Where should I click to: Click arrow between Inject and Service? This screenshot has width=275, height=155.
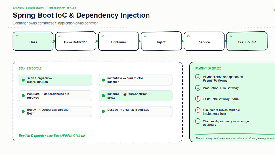pos(182,41)
